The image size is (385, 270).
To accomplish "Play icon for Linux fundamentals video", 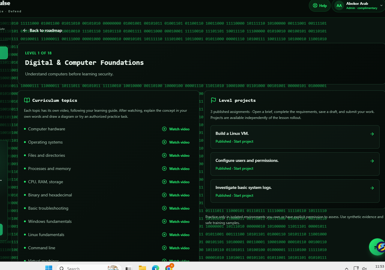I will click(164, 235).
